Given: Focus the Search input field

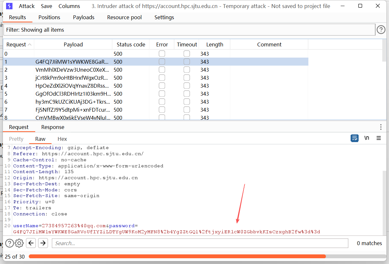Looking at the screenshot, I should [x=200, y=243].
